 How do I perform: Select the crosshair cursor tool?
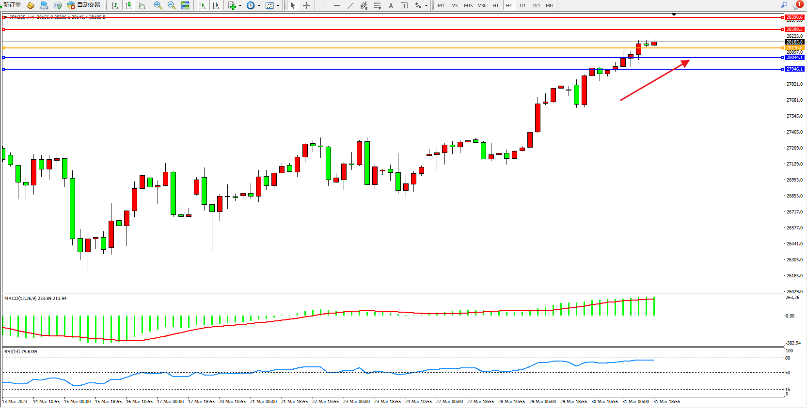(x=306, y=5)
